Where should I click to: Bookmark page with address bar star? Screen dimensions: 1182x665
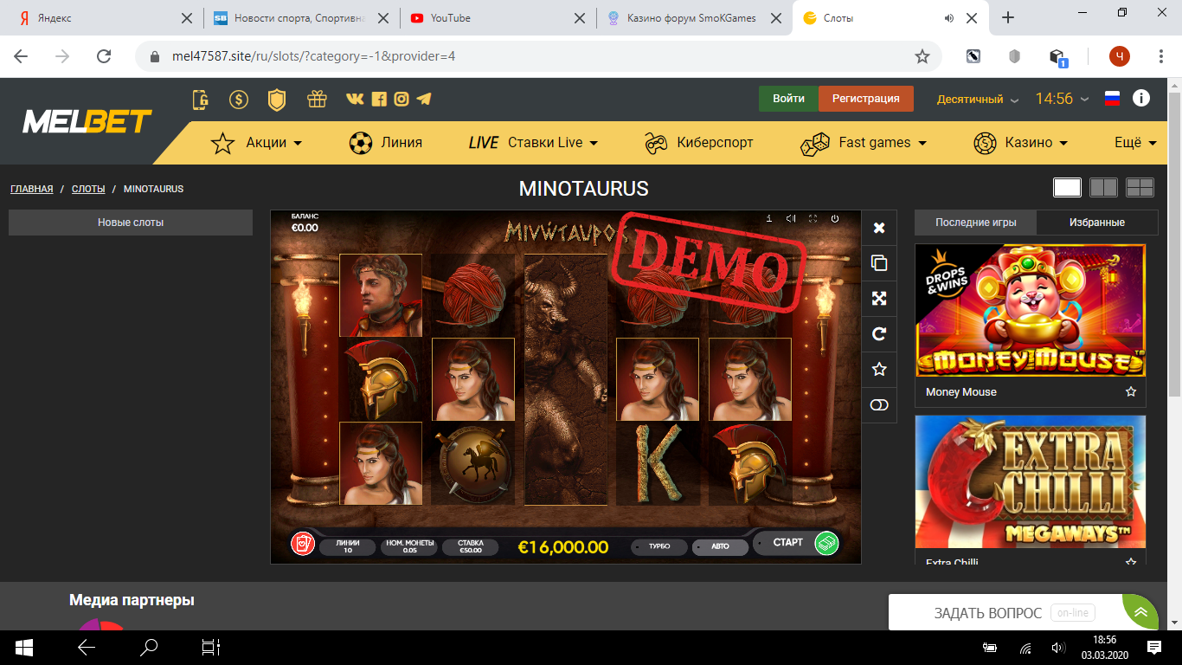click(x=922, y=56)
